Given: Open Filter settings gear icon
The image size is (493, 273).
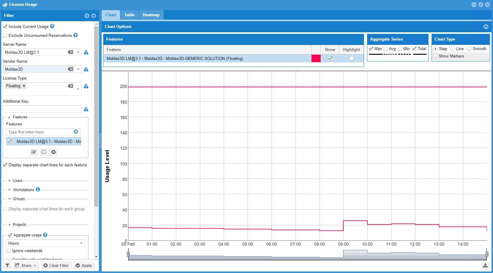Looking at the screenshot, I should click(x=94, y=16).
